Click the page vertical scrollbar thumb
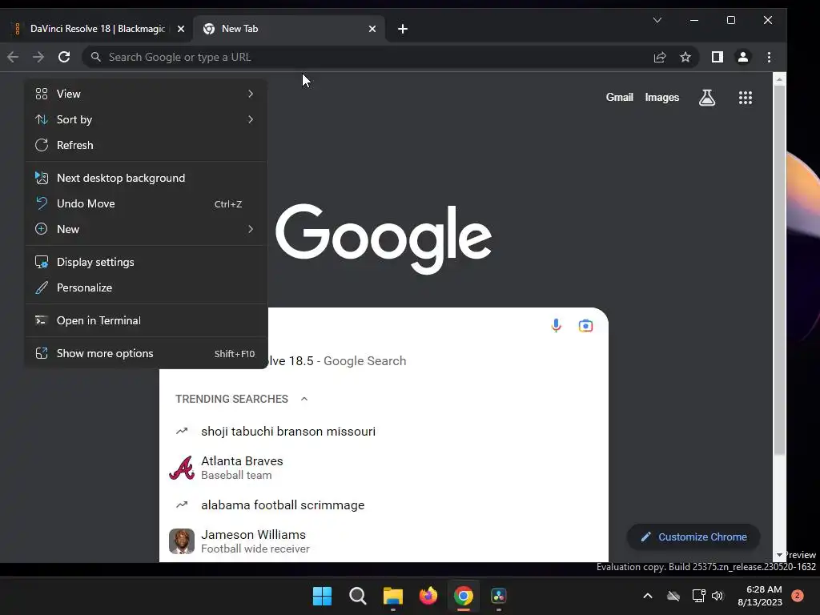The width and height of the screenshot is (820, 615). 779,269
